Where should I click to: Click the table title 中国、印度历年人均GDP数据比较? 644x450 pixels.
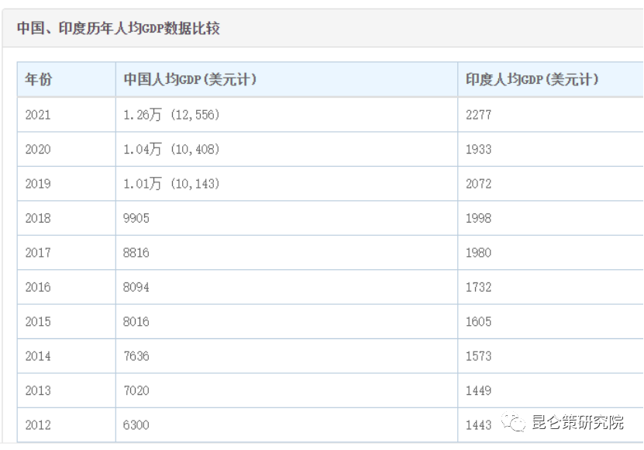(x=119, y=29)
